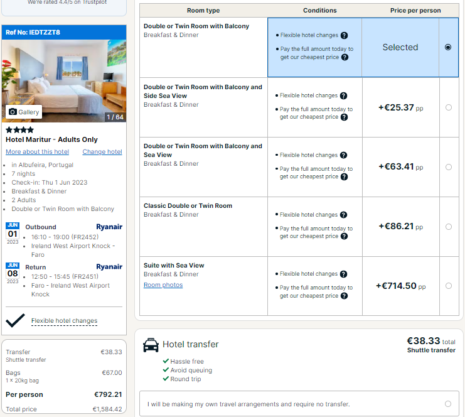The height and width of the screenshot is (417, 465).
Task: Click Flexible changes help icon, Balcony and Sea View row
Action: click(343, 155)
